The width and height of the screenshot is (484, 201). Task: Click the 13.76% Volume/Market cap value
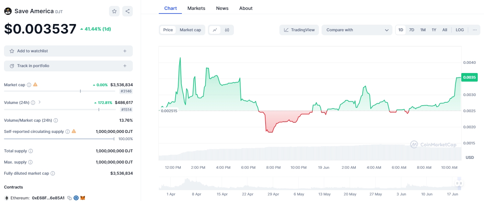126,120
